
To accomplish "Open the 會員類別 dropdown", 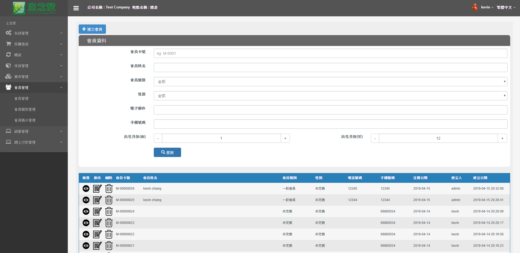I will coord(330,82).
